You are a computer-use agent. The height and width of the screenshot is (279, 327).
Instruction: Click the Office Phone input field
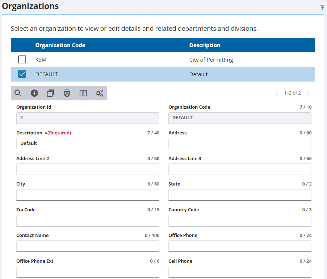240,246
